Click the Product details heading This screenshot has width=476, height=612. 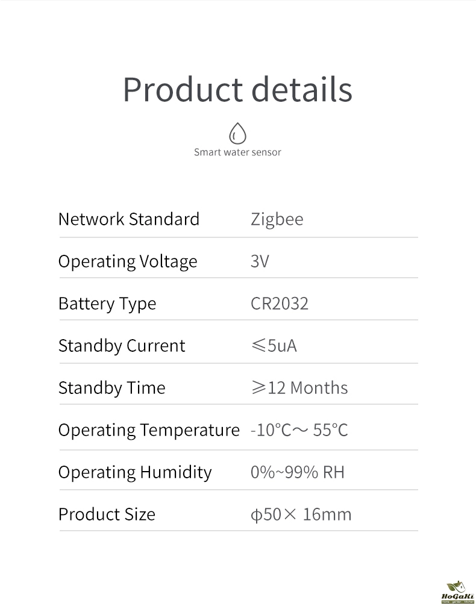(237, 89)
